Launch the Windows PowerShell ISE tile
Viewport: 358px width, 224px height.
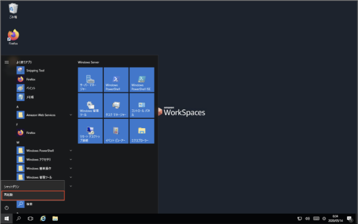coord(142,80)
